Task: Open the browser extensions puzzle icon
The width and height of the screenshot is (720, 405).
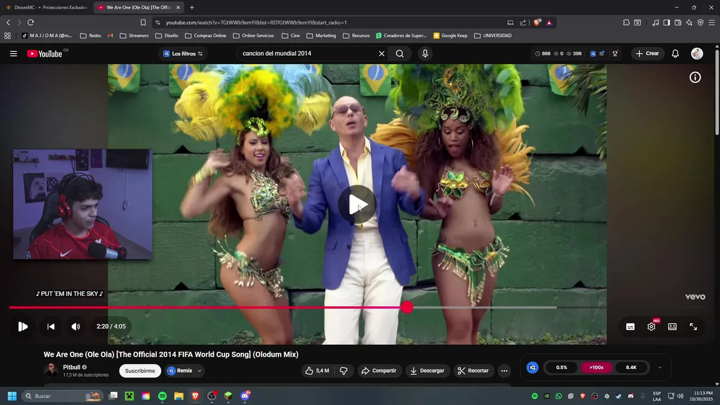Action: coord(626,22)
